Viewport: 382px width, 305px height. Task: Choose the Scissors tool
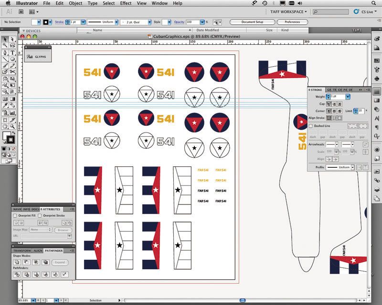(x=12, y=72)
